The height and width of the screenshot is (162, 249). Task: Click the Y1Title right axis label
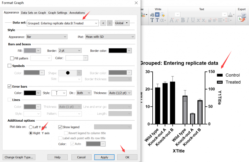coord(220,97)
